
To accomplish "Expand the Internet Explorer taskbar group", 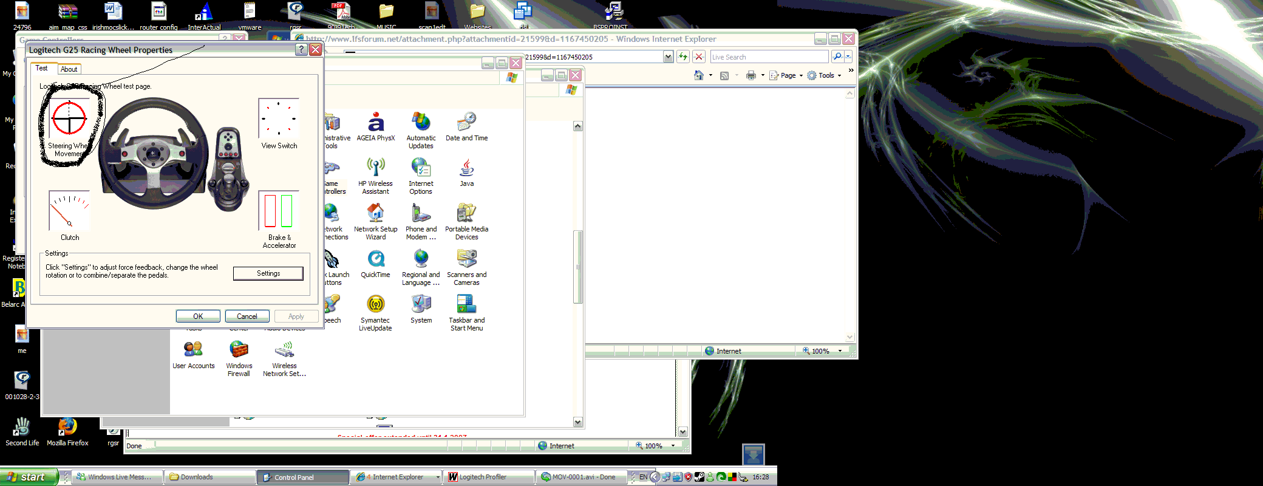I will (x=437, y=477).
